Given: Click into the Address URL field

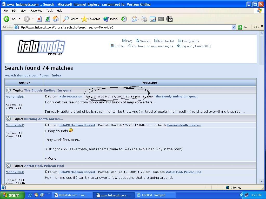Looking at the screenshot, I should tap(125, 27).
